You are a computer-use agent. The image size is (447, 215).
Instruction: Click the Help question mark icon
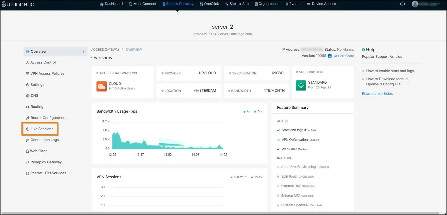coord(363,50)
